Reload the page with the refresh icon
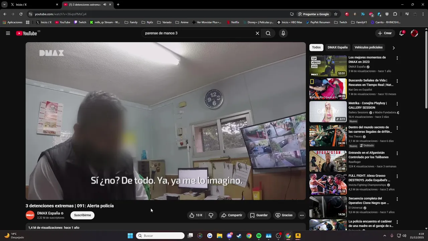This screenshot has width=428, height=241. tap(21, 14)
